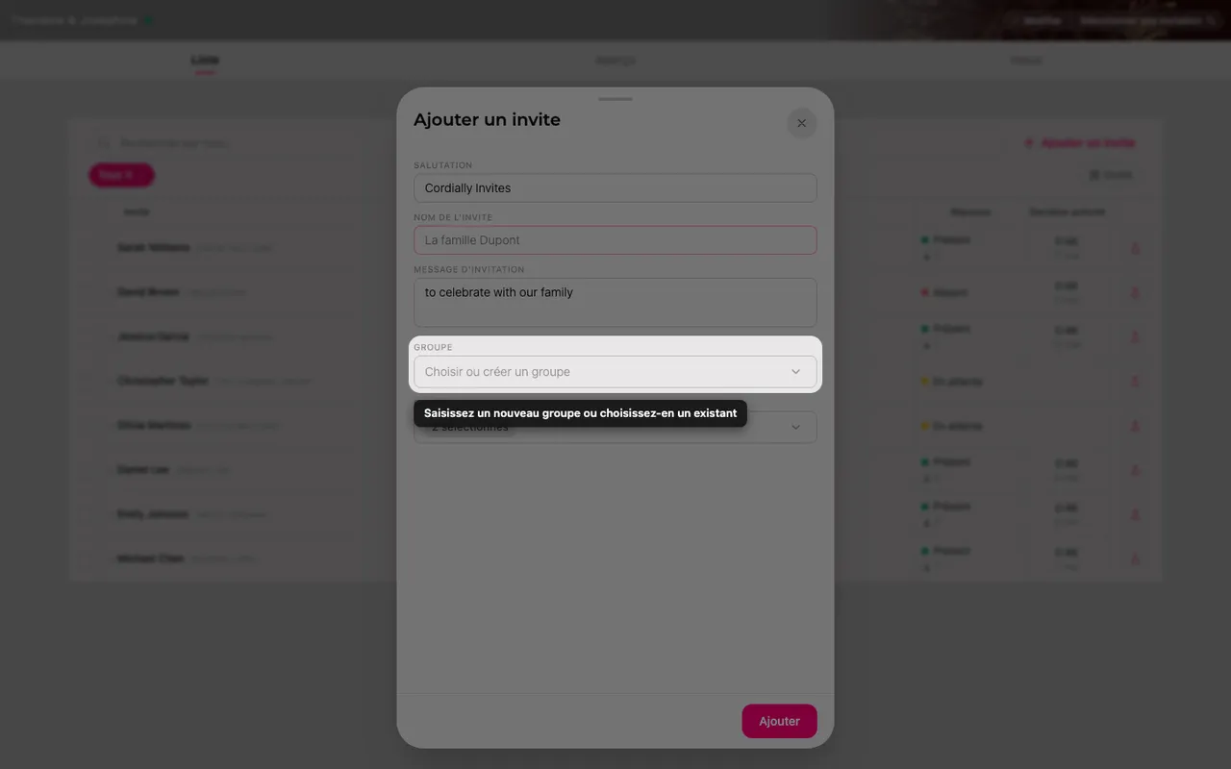Click the search icon in the guest list
Screen dimensions: 1231x769
coord(104,143)
